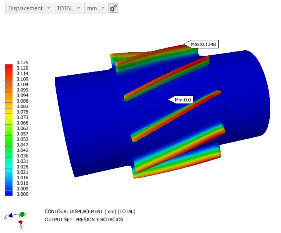Click the red X axis arrow
The image size is (281, 233).
pyautogui.click(x=21, y=222)
